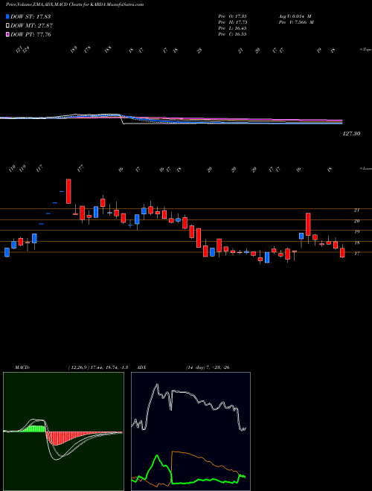372x491 pixels.
Task: Select the 'DOW MT: 27.87' label
Action: (x=31, y=26)
